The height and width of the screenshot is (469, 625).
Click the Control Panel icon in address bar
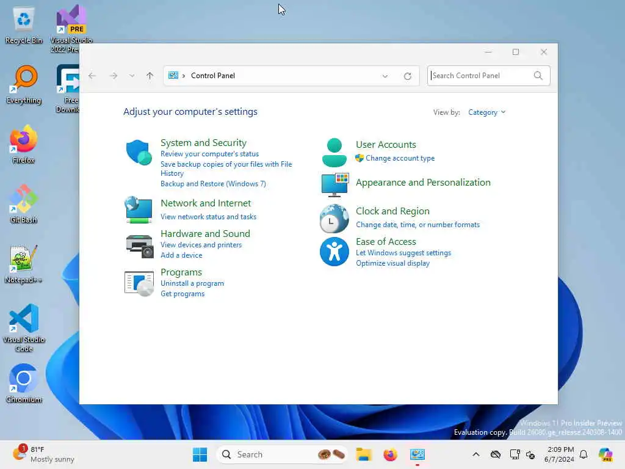[x=173, y=75]
